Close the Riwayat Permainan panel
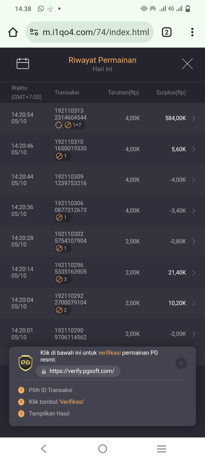The image size is (205, 460). (187, 64)
